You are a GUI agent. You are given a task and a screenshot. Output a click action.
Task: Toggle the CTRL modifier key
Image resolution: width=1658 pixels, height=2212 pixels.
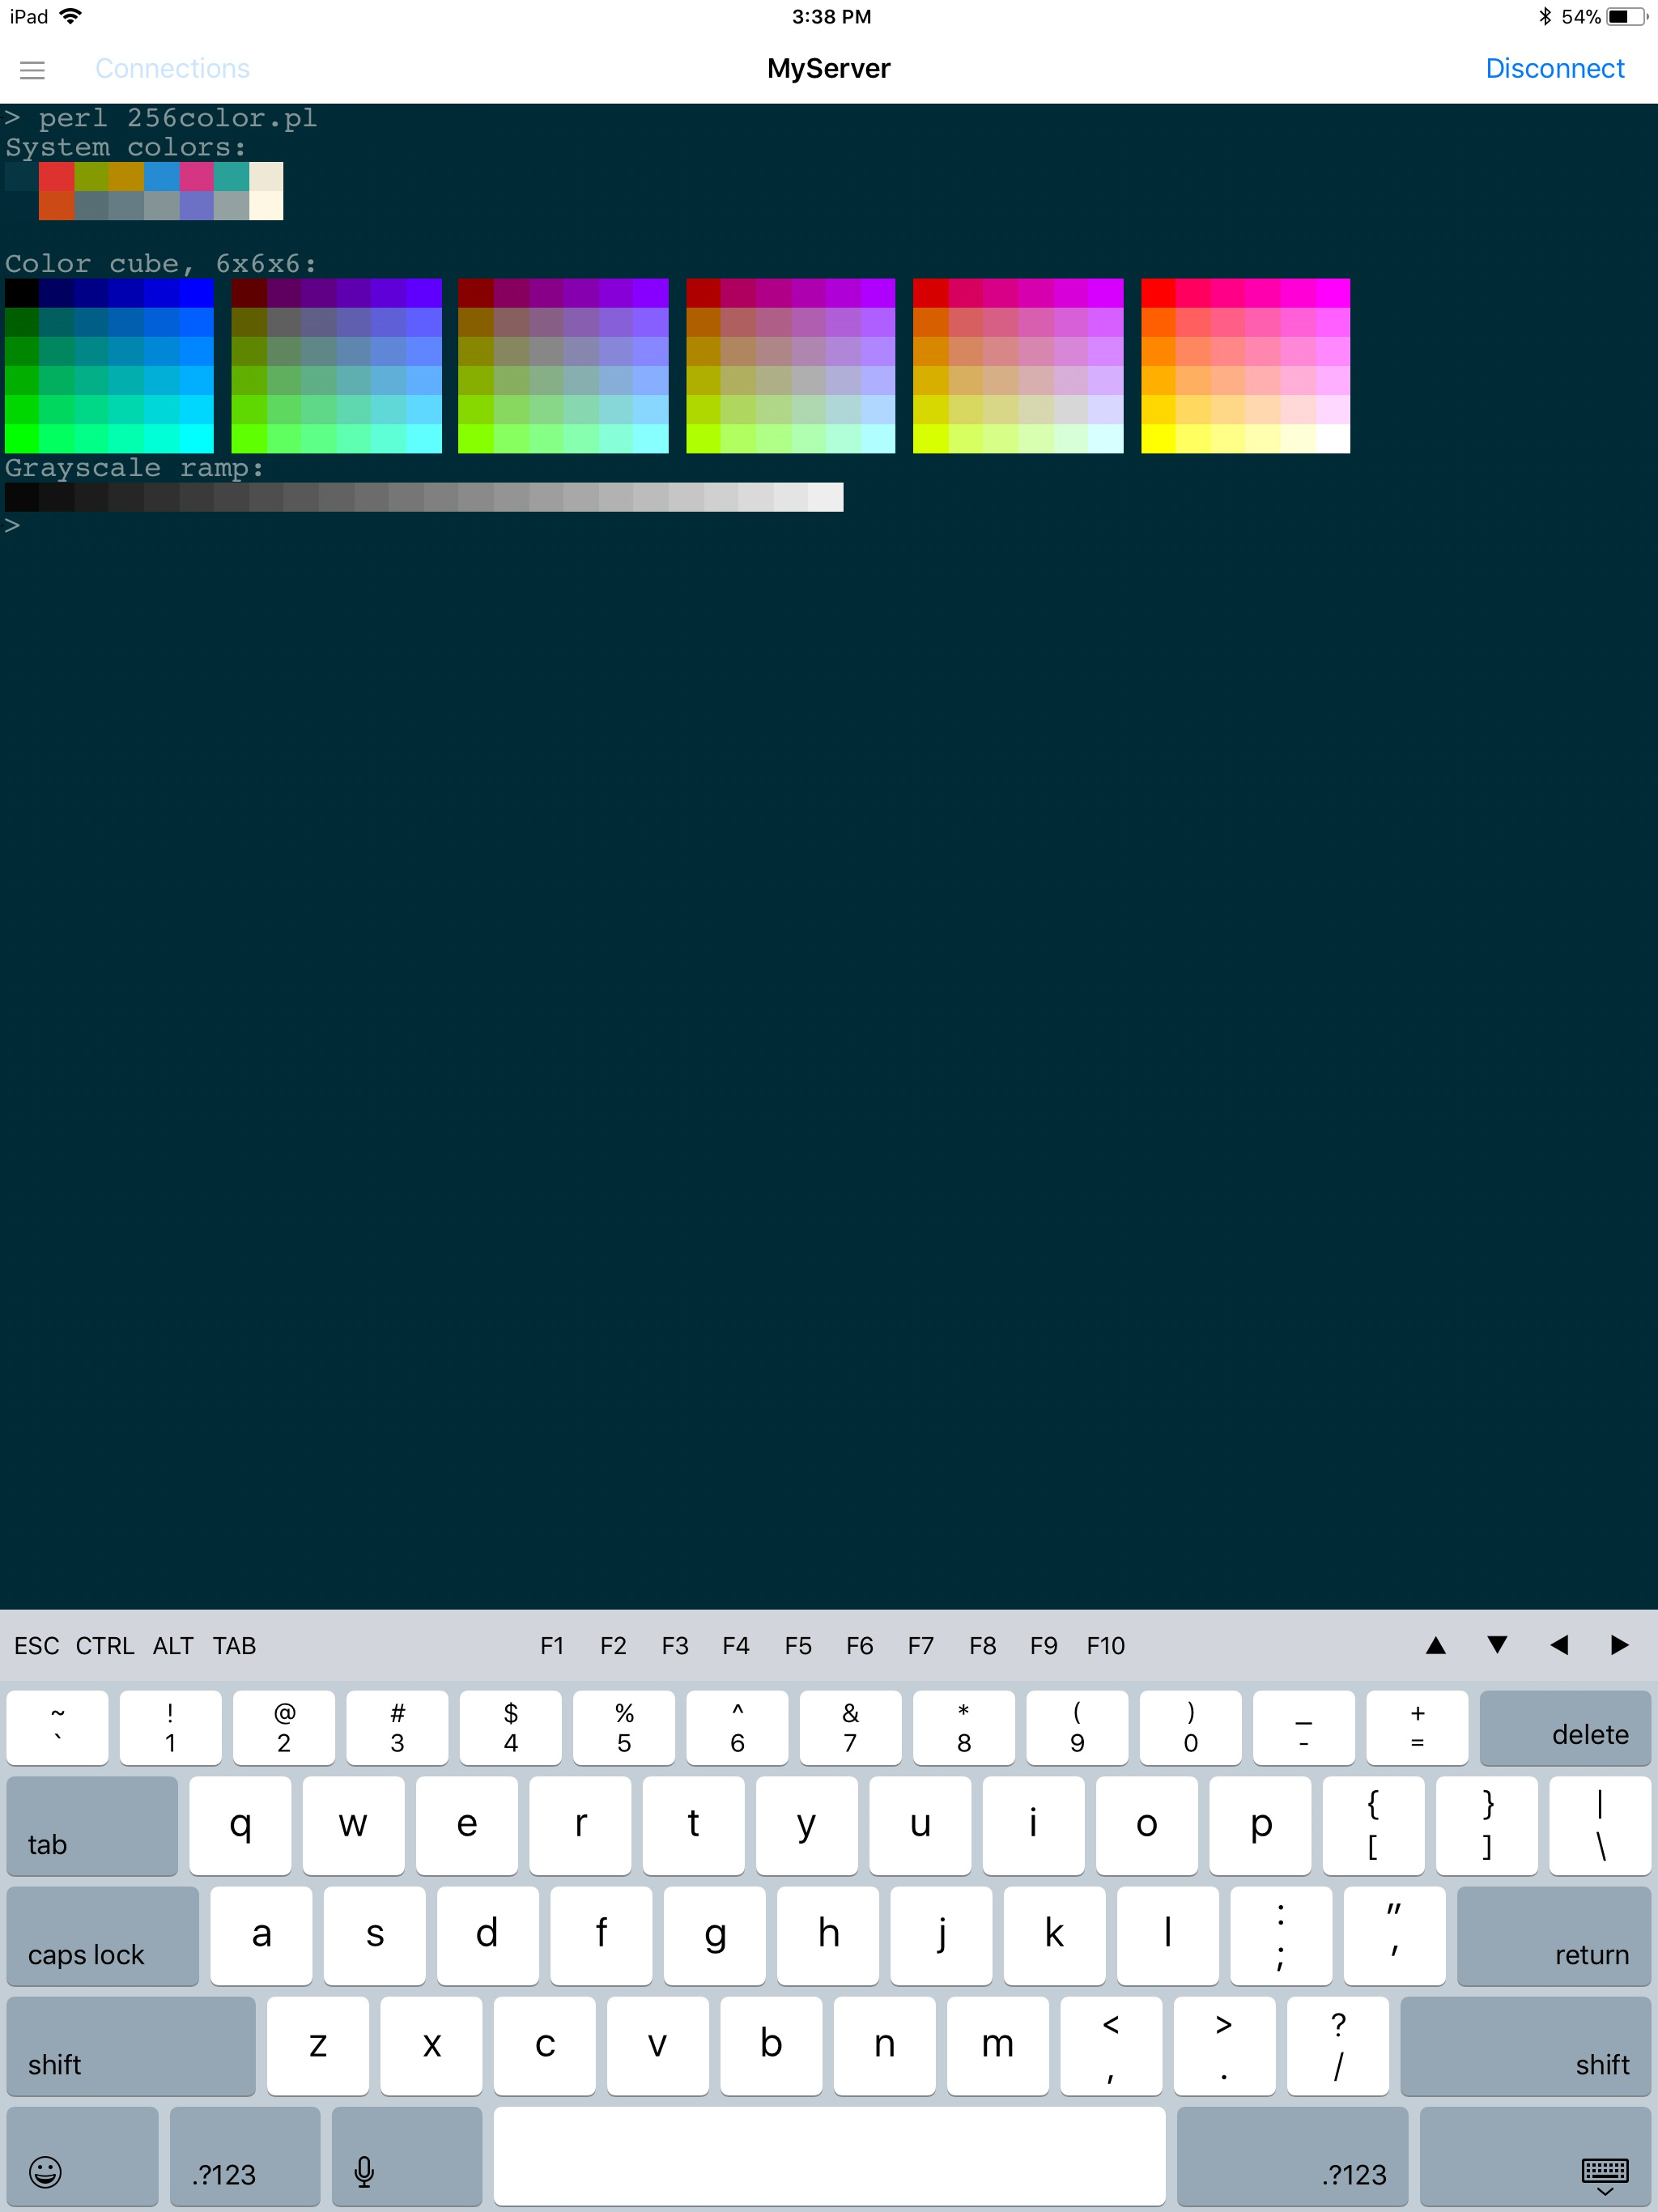point(105,1646)
